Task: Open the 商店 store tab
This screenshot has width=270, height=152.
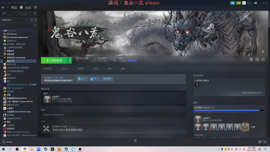Action: [x=14, y=7]
